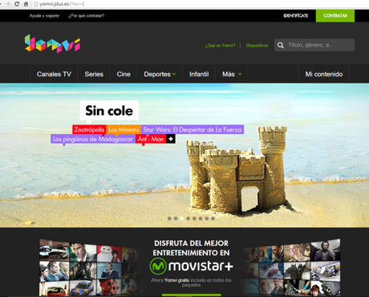
Task: Click the Ant-Man red tag
Action: (x=151, y=139)
